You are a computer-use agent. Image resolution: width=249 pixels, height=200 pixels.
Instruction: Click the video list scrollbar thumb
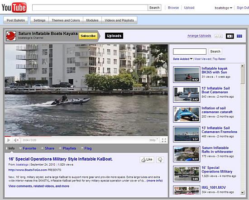point(242,76)
